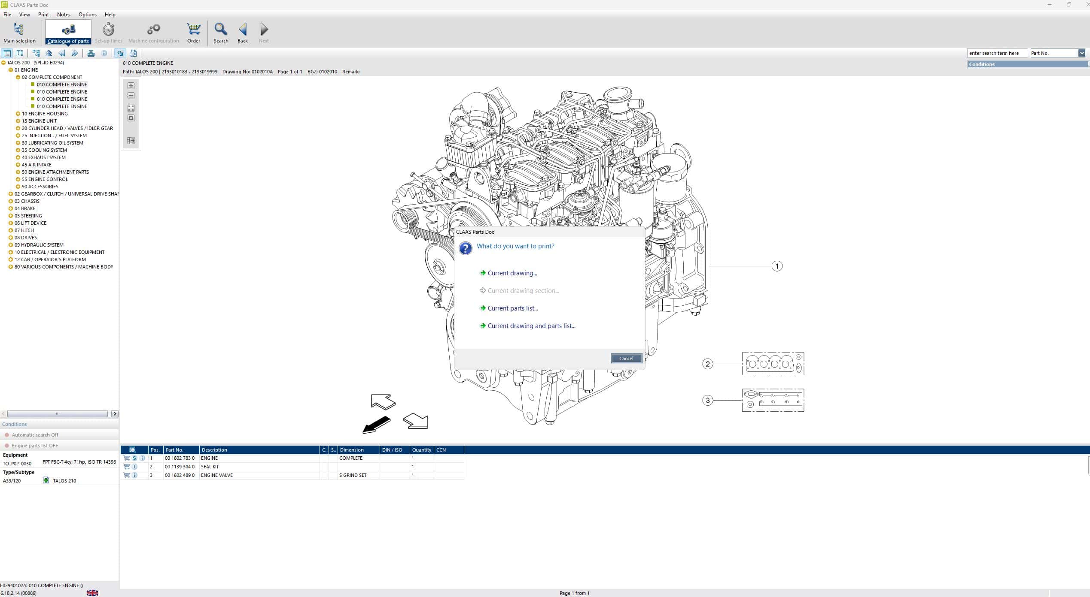Screen dimensions: 1090x597
Task: Click the double right-arrow next page icon
Action: (x=75, y=53)
